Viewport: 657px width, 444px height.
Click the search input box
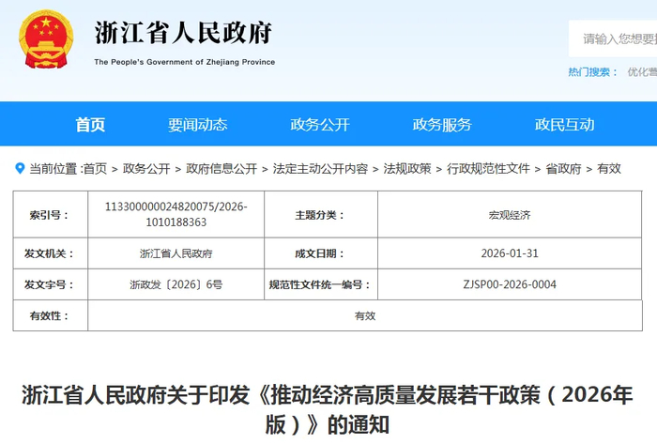coord(613,38)
